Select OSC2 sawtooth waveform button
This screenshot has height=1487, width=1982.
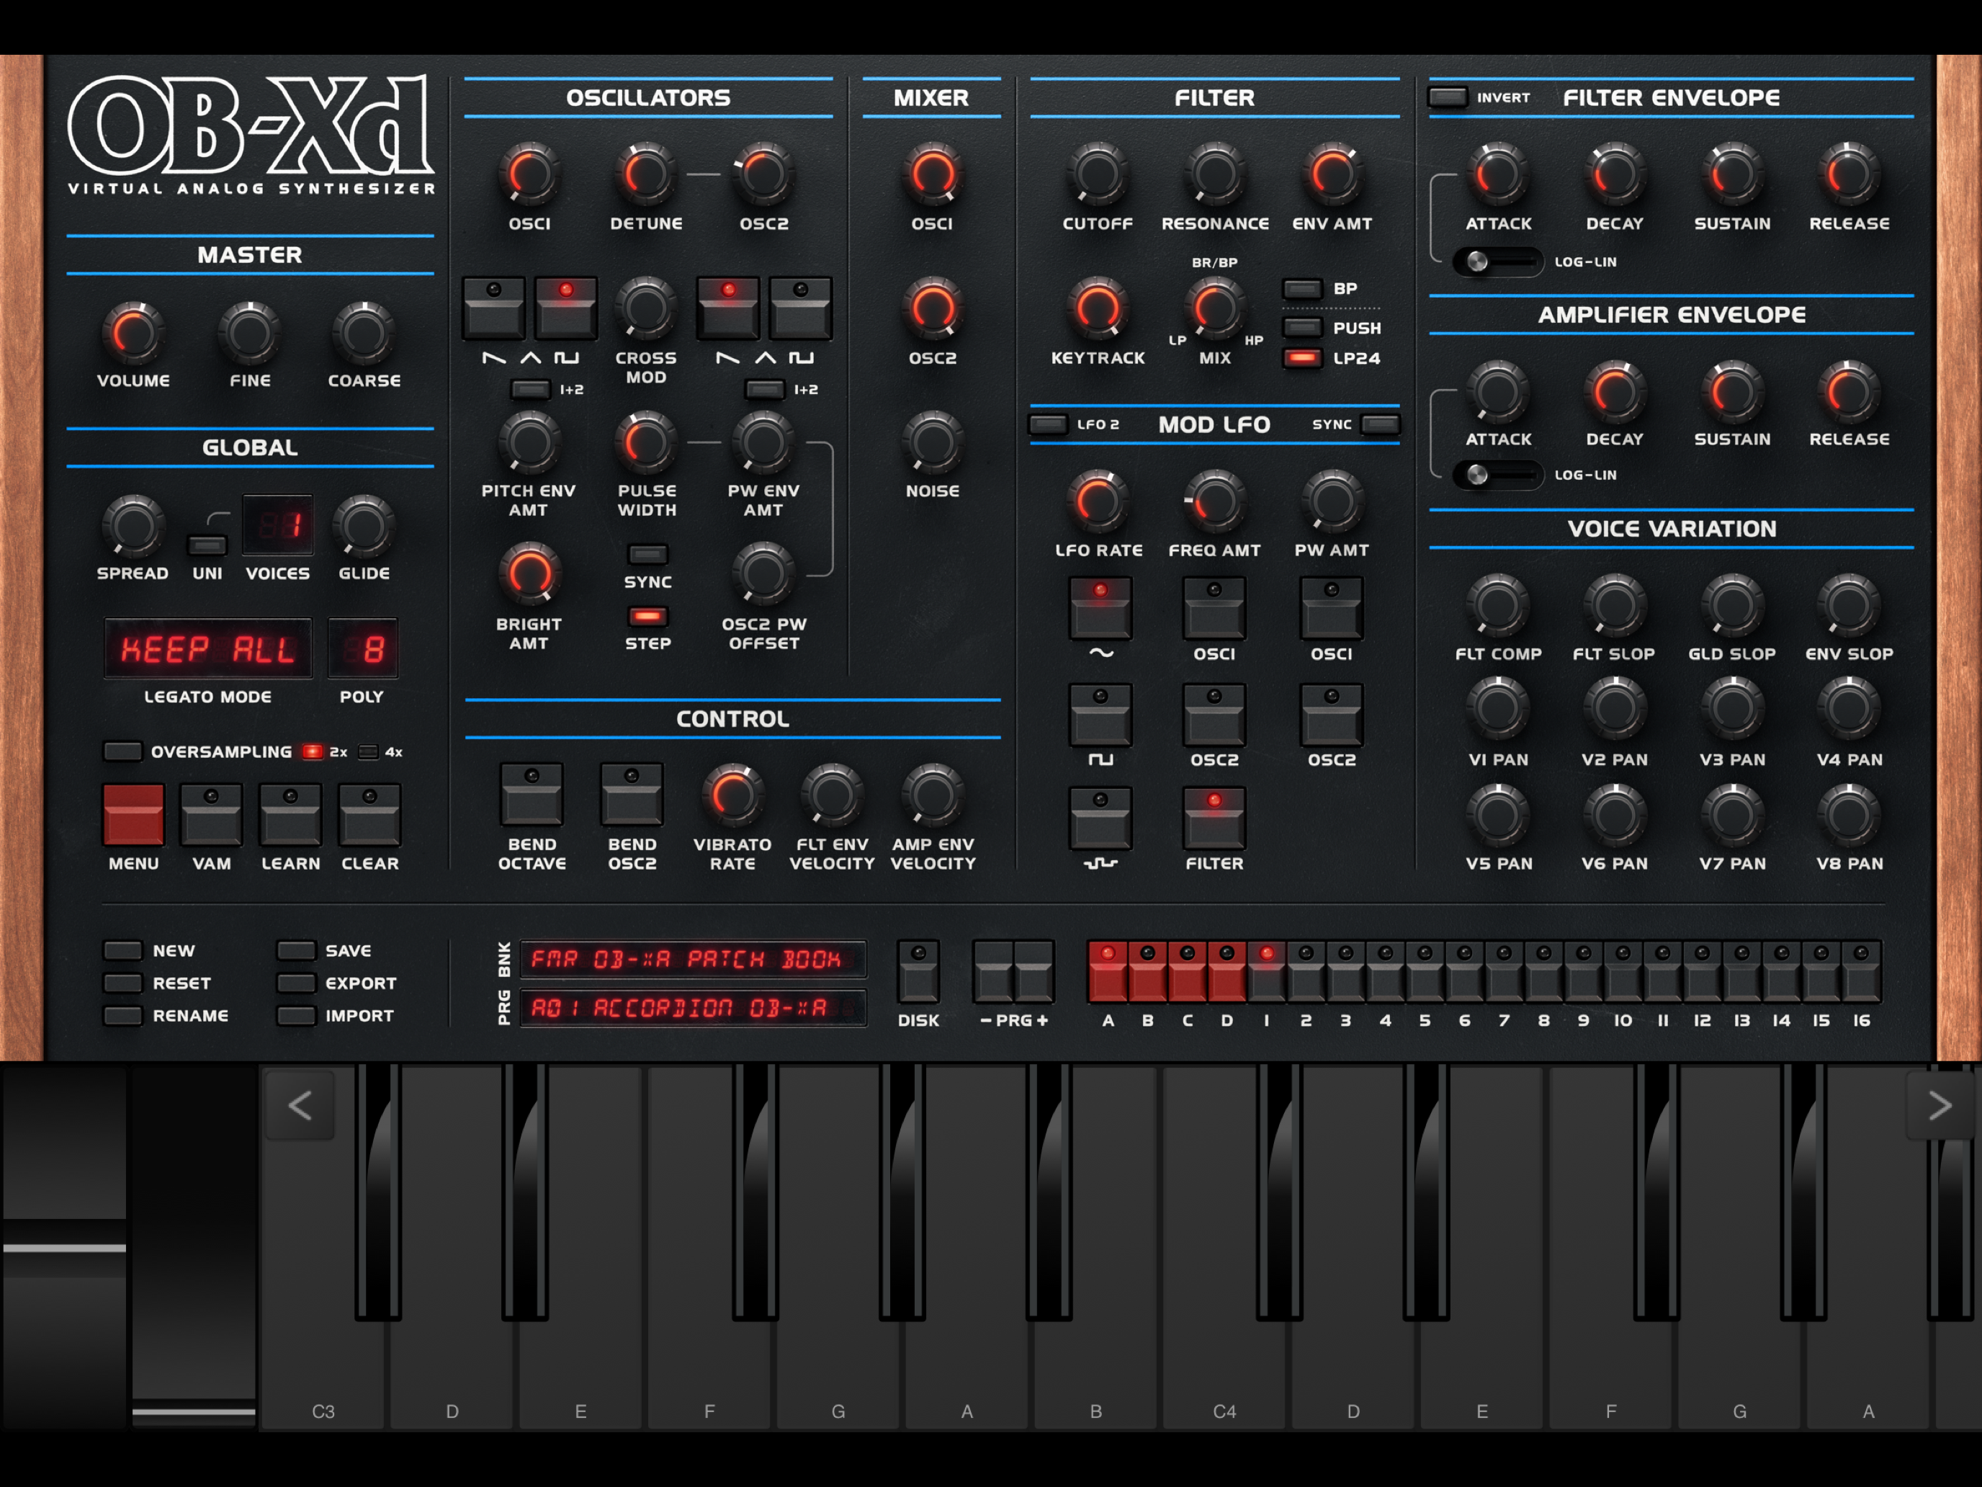tap(727, 308)
